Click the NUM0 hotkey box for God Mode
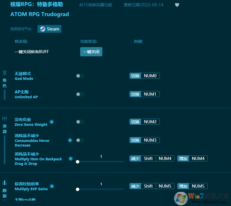The image size is (231, 206). point(150,76)
